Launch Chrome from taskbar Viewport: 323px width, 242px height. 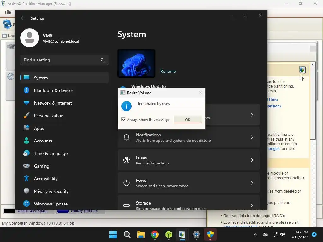point(155,234)
